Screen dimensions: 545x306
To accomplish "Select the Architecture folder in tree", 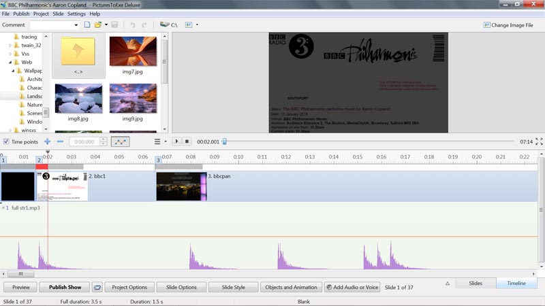I will point(31,79).
